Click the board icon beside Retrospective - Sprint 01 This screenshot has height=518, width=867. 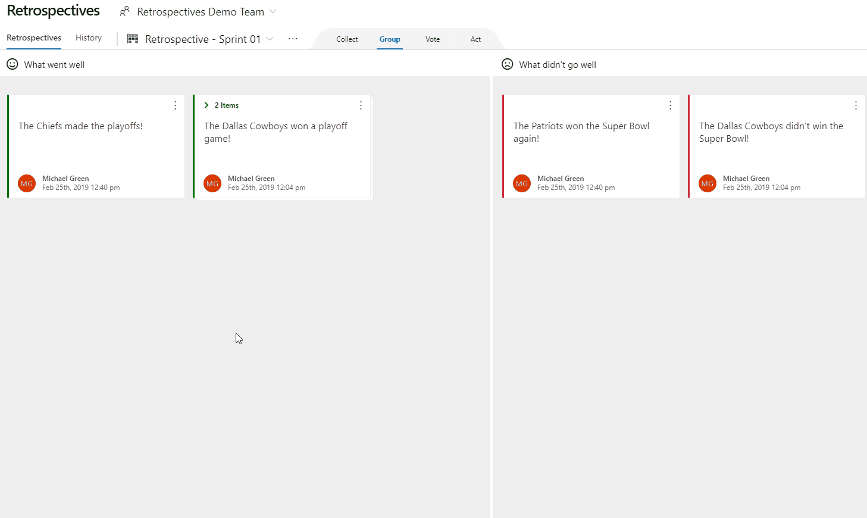coord(132,38)
